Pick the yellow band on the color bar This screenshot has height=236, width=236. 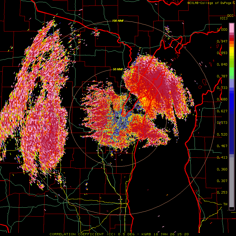(x=232, y=51)
